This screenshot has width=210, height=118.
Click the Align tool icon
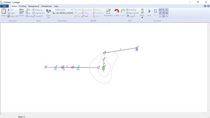142,11
